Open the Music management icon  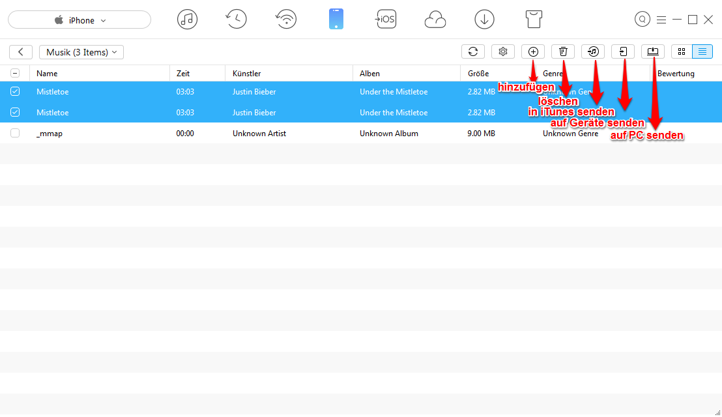click(187, 19)
